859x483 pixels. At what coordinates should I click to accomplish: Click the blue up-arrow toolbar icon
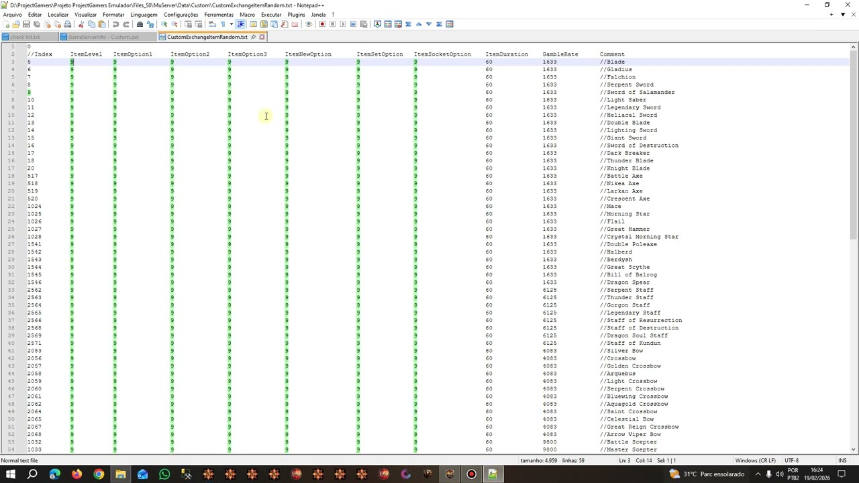point(419,24)
